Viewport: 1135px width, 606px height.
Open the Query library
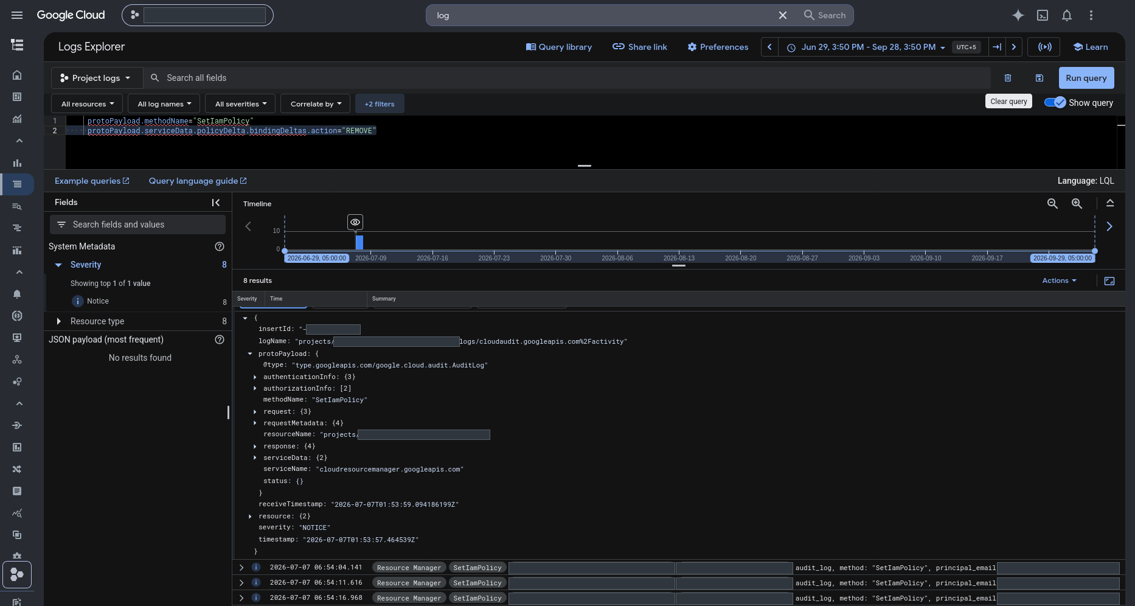pos(559,47)
